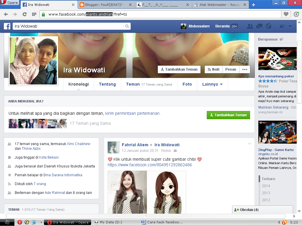Open Fahrial Aliem's post avatar
This screenshot has width=302, height=226.
point(114,147)
